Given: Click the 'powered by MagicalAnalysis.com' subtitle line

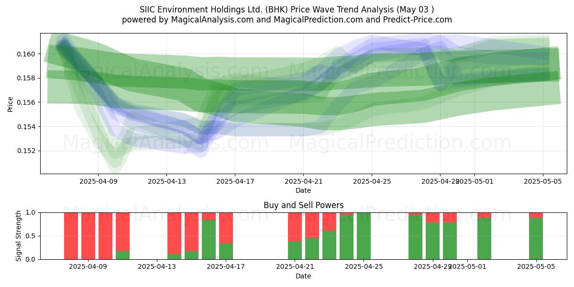Looking at the screenshot, I should (x=287, y=20).
